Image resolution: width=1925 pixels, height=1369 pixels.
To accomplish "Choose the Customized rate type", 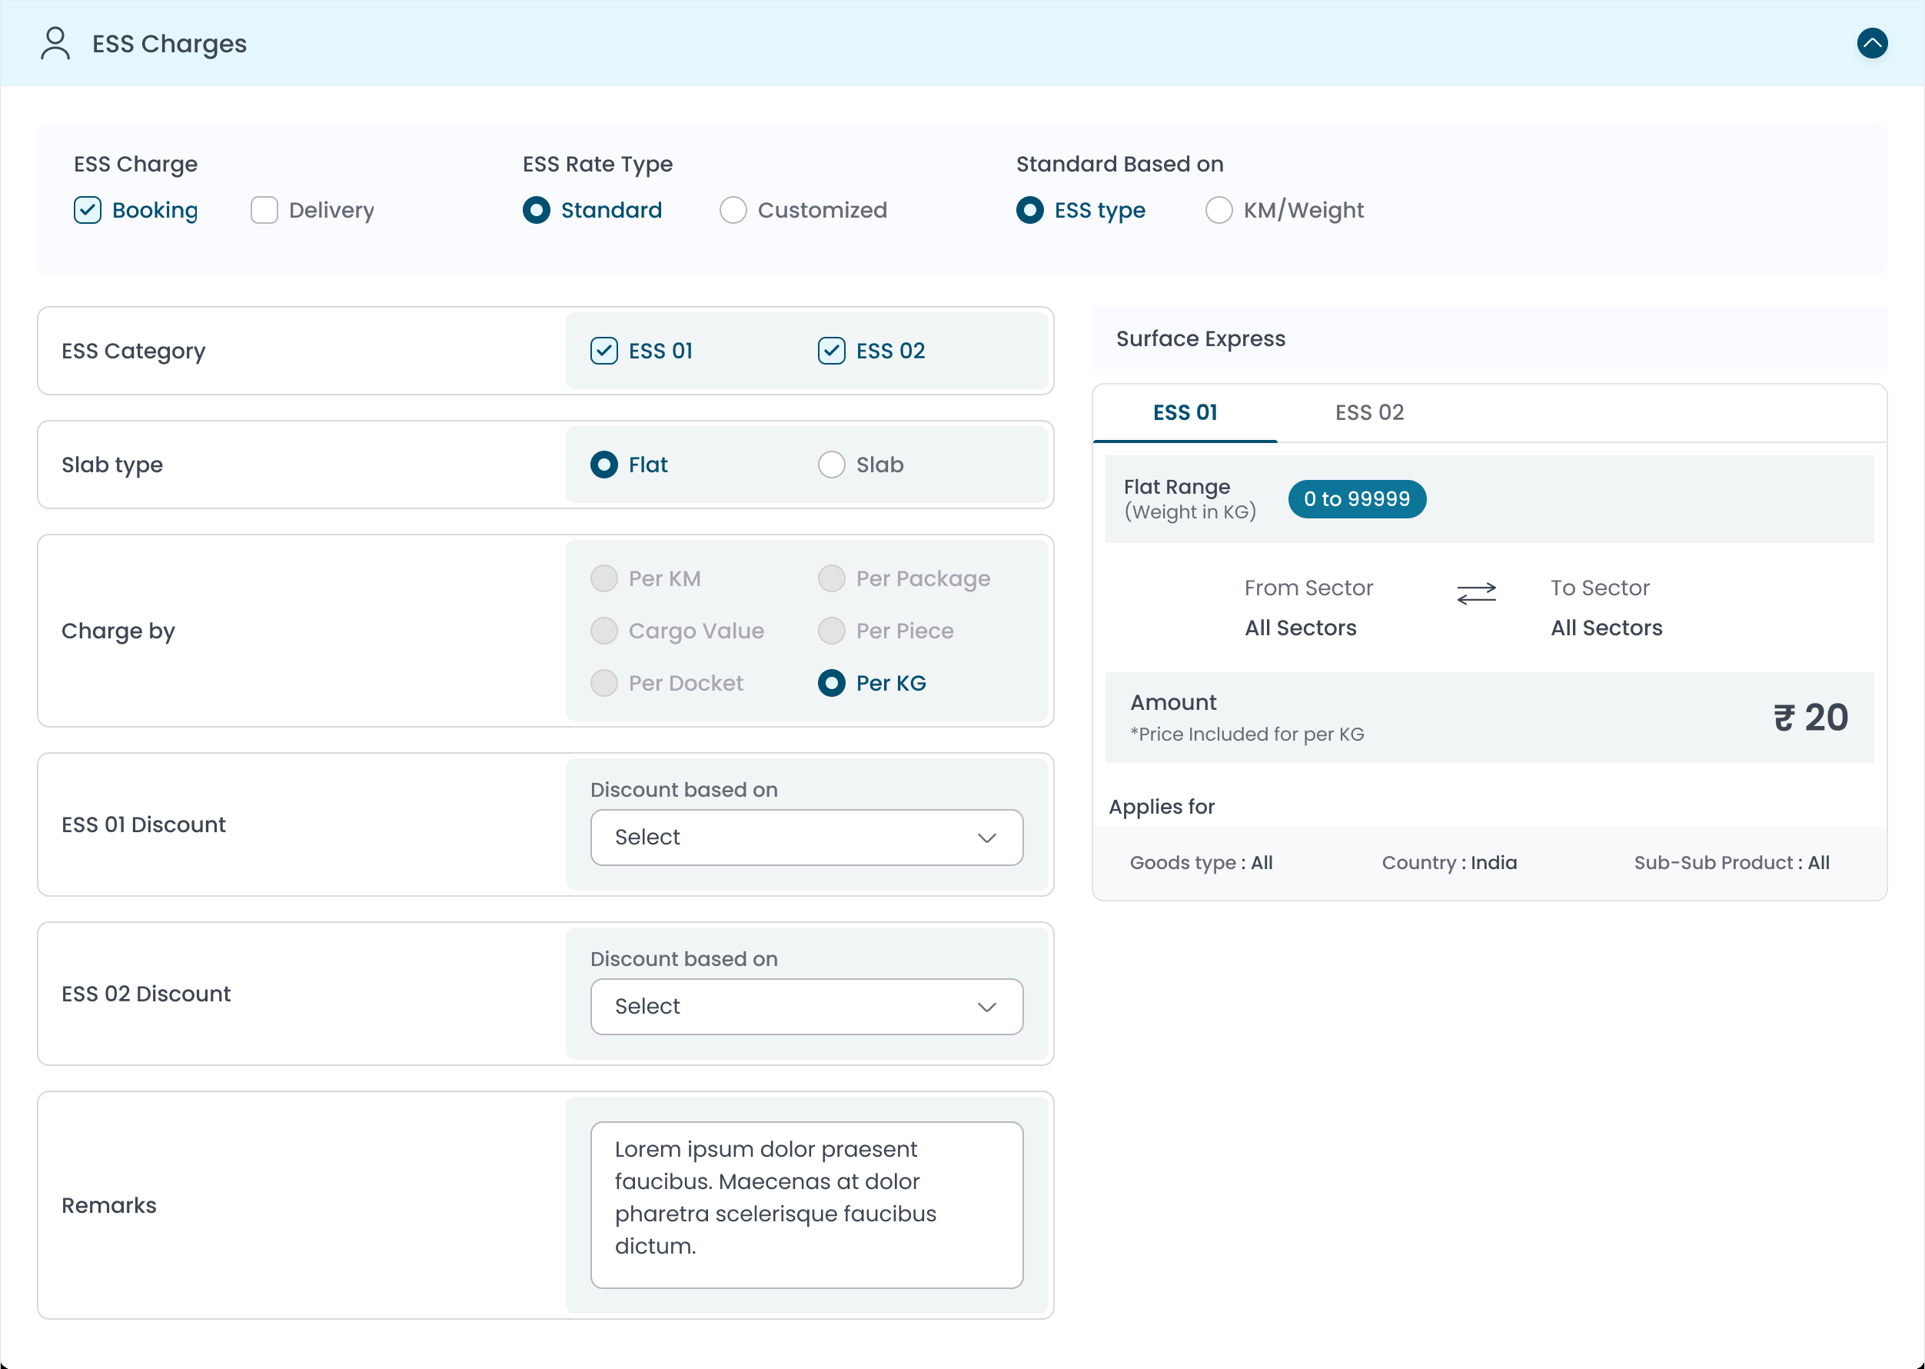I will pos(733,210).
